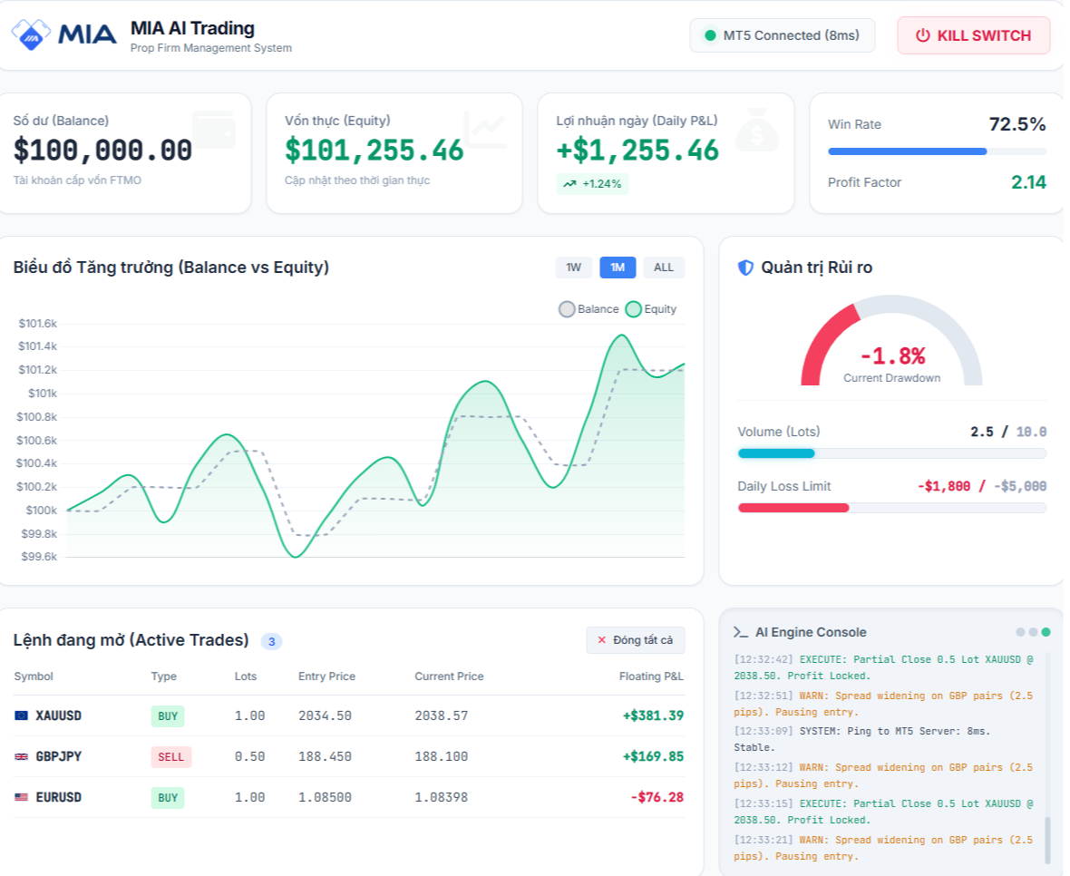Click the 72.5% win rate value

[x=1017, y=124]
